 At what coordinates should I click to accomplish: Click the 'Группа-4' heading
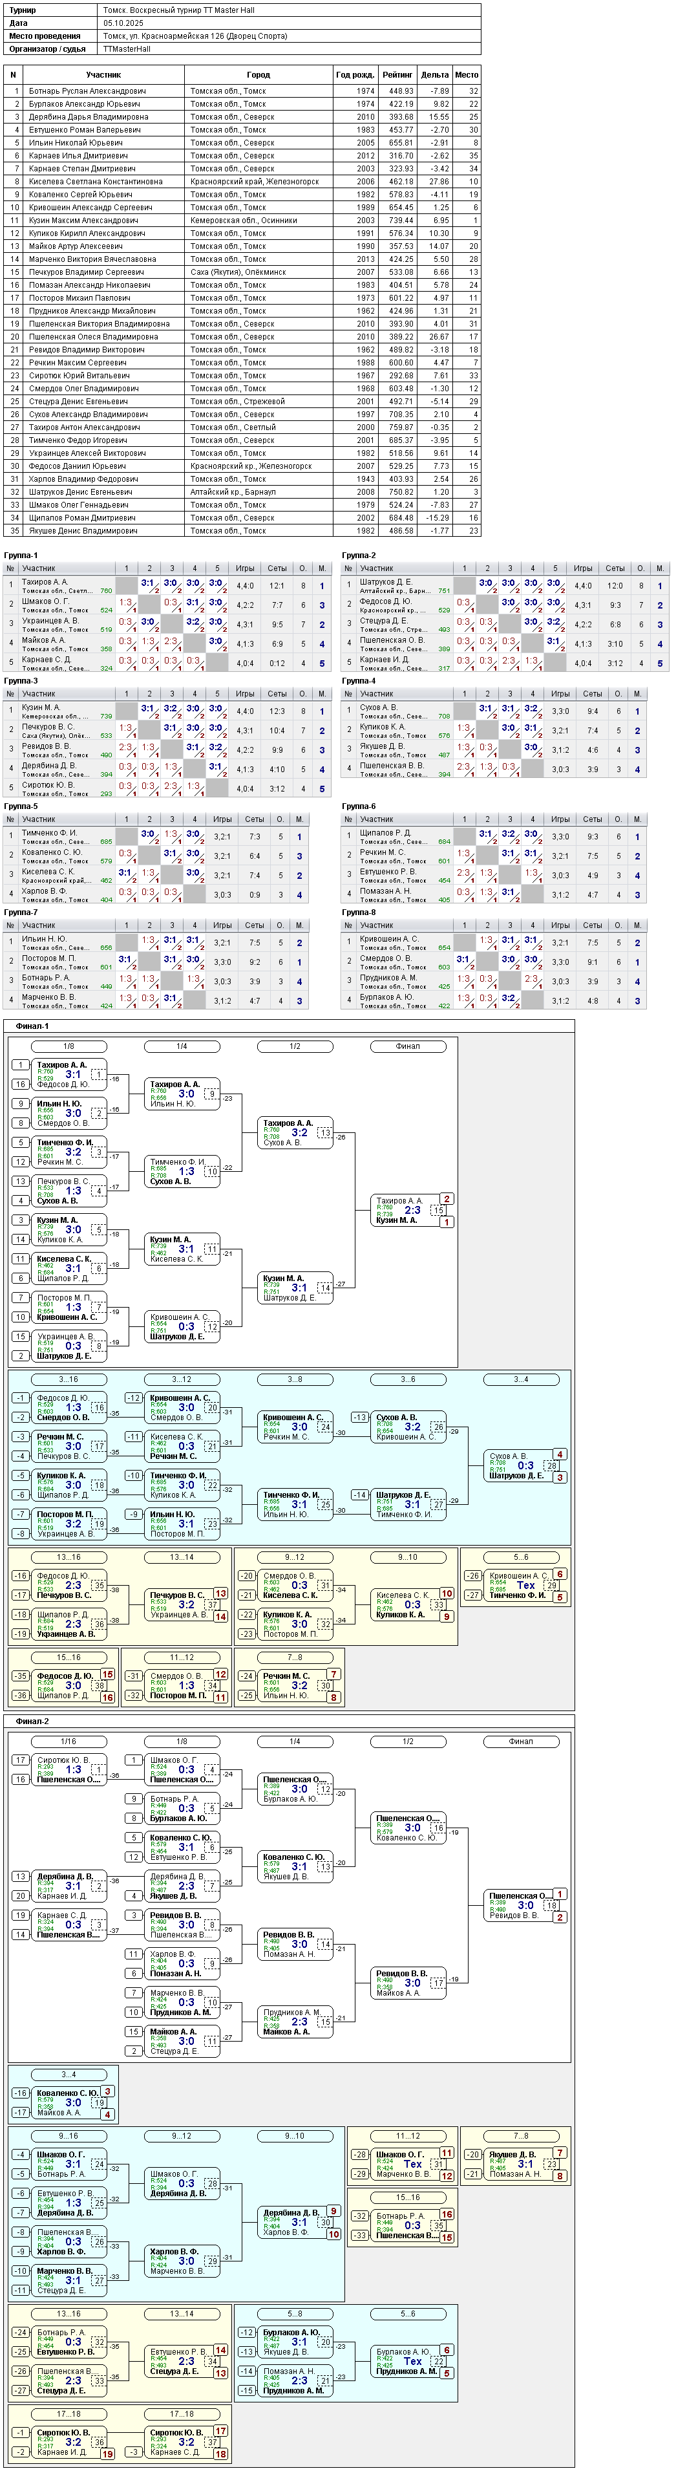(x=359, y=681)
